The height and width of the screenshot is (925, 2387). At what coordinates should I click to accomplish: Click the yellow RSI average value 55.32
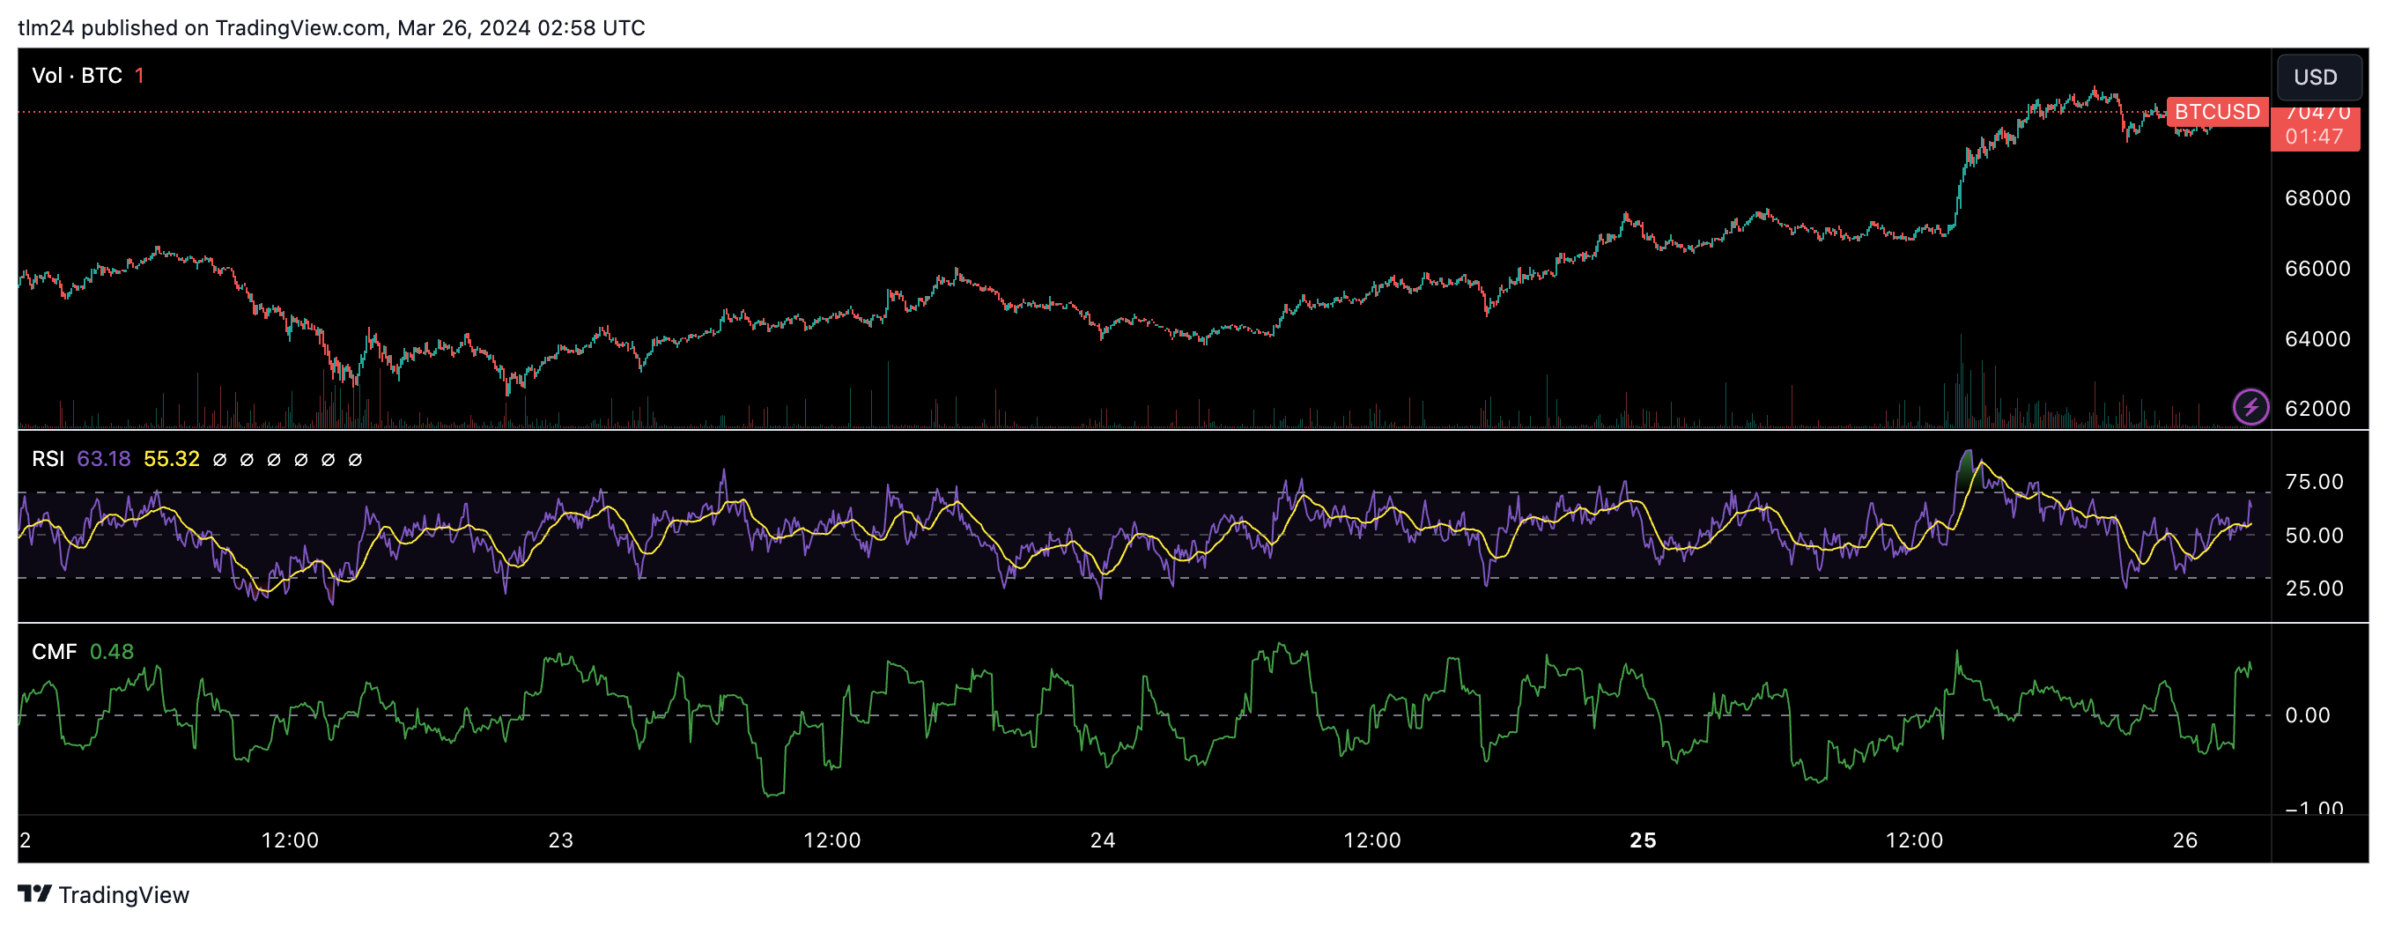(x=172, y=459)
